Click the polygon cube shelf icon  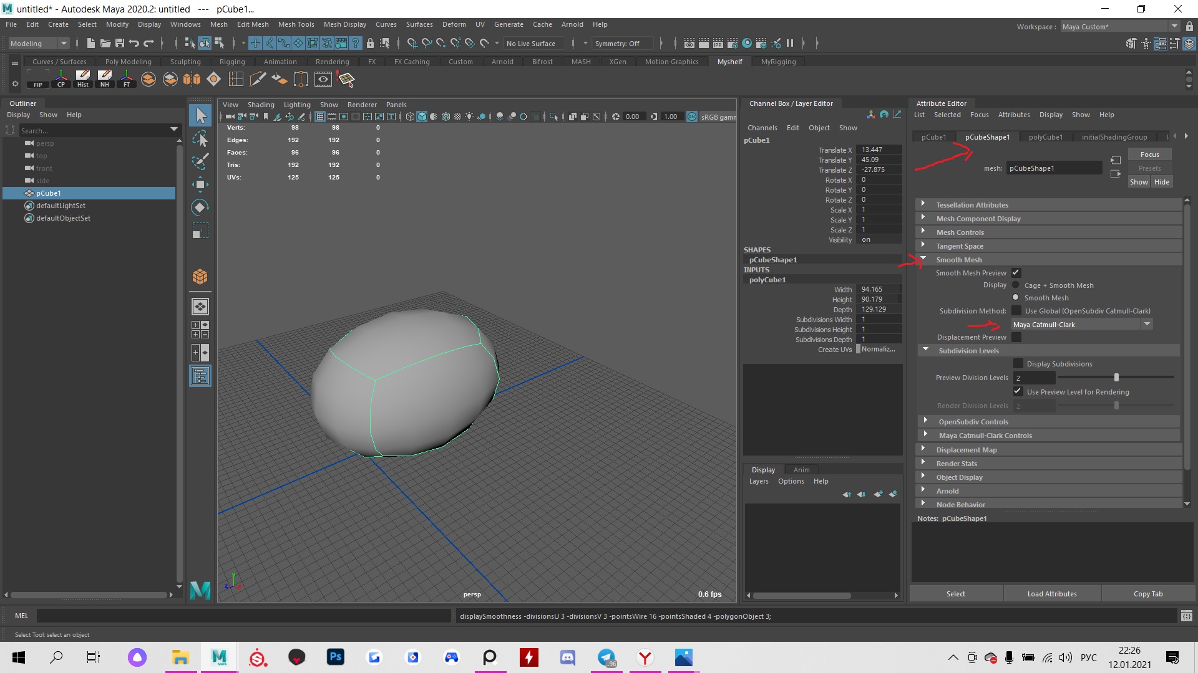[200, 277]
